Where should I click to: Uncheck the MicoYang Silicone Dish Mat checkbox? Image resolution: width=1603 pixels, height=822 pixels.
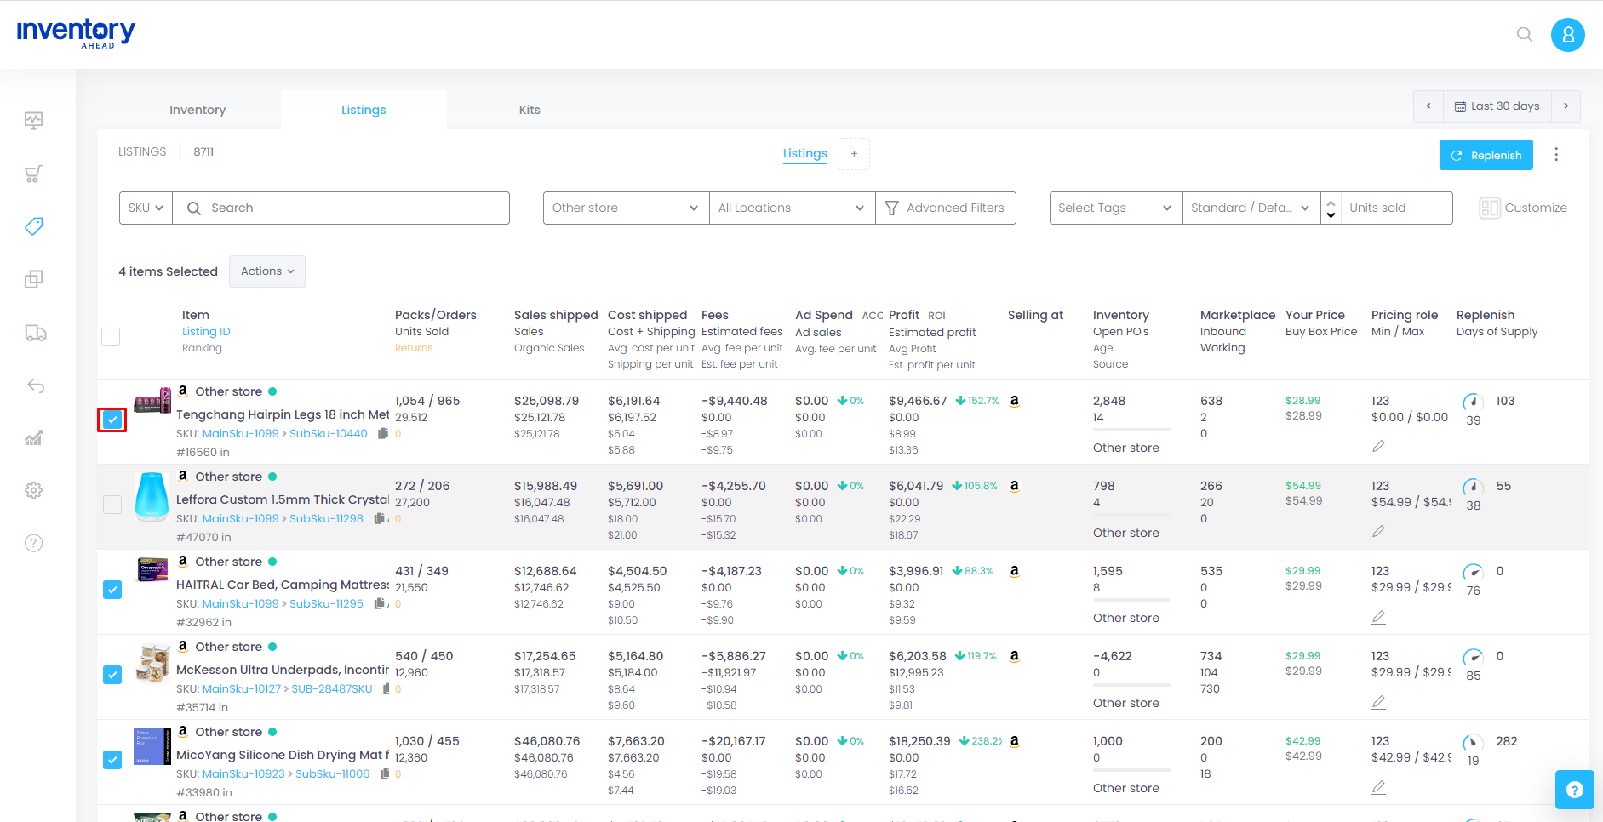click(x=112, y=760)
